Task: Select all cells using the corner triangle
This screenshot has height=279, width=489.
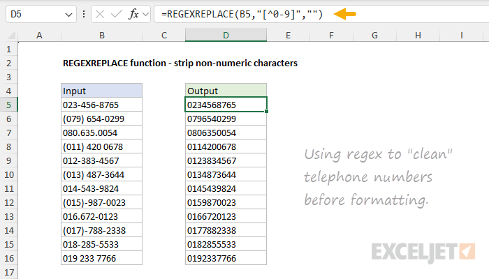Action: [x=12, y=35]
